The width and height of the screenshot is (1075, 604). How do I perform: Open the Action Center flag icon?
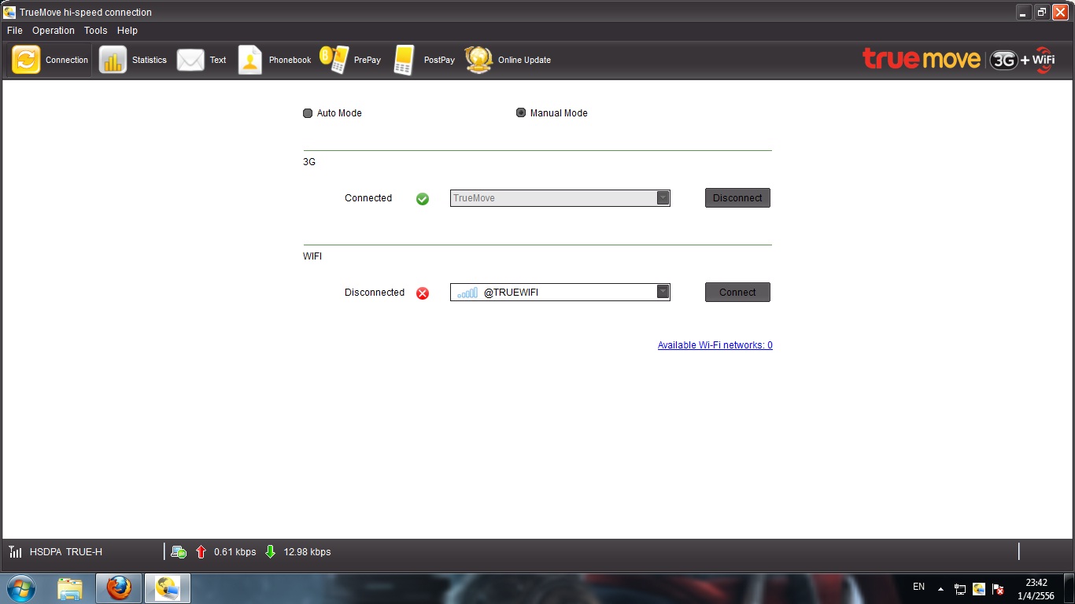[998, 589]
